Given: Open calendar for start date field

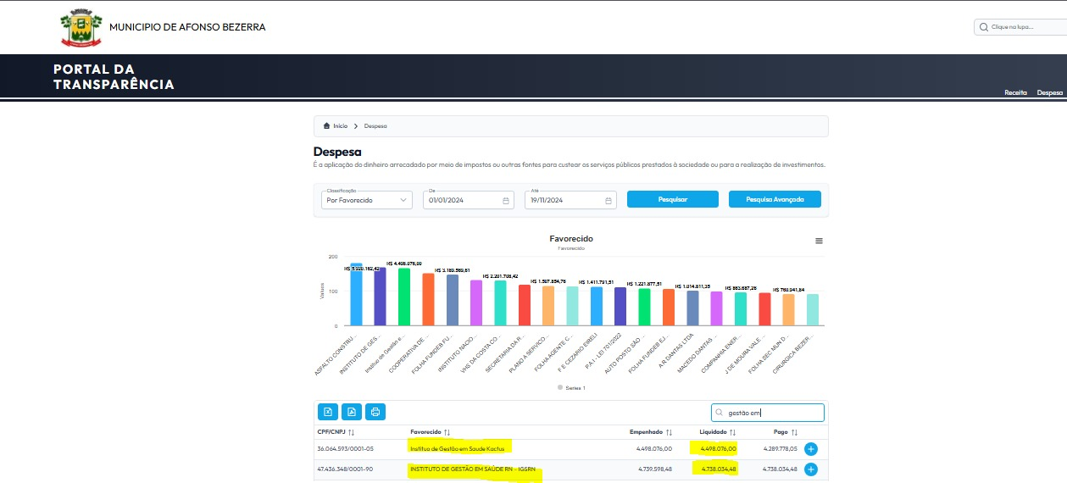Looking at the screenshot, I should (506, 201).
